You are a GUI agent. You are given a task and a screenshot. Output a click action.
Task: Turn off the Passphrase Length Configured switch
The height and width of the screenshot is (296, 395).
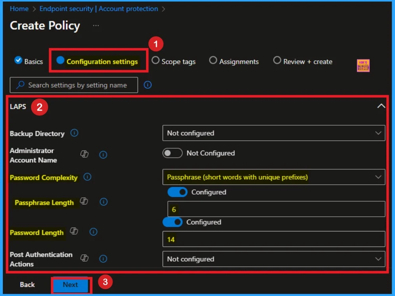tap(177, 192)
